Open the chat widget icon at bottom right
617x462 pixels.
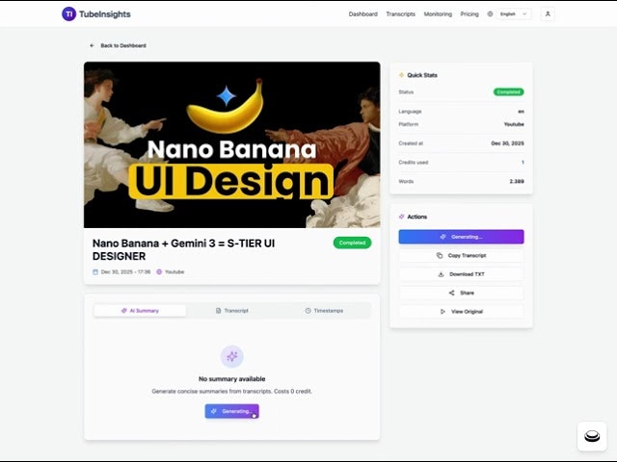coord(592,436)
